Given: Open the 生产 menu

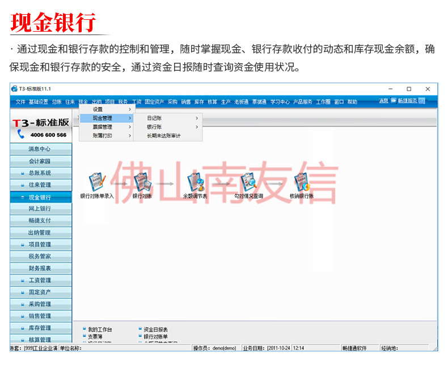Looking at the screenshot, I should pyautogui.click(x=226, y=102).
